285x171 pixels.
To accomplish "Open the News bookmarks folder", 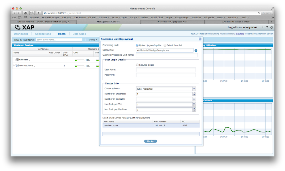I will [221, 17].
